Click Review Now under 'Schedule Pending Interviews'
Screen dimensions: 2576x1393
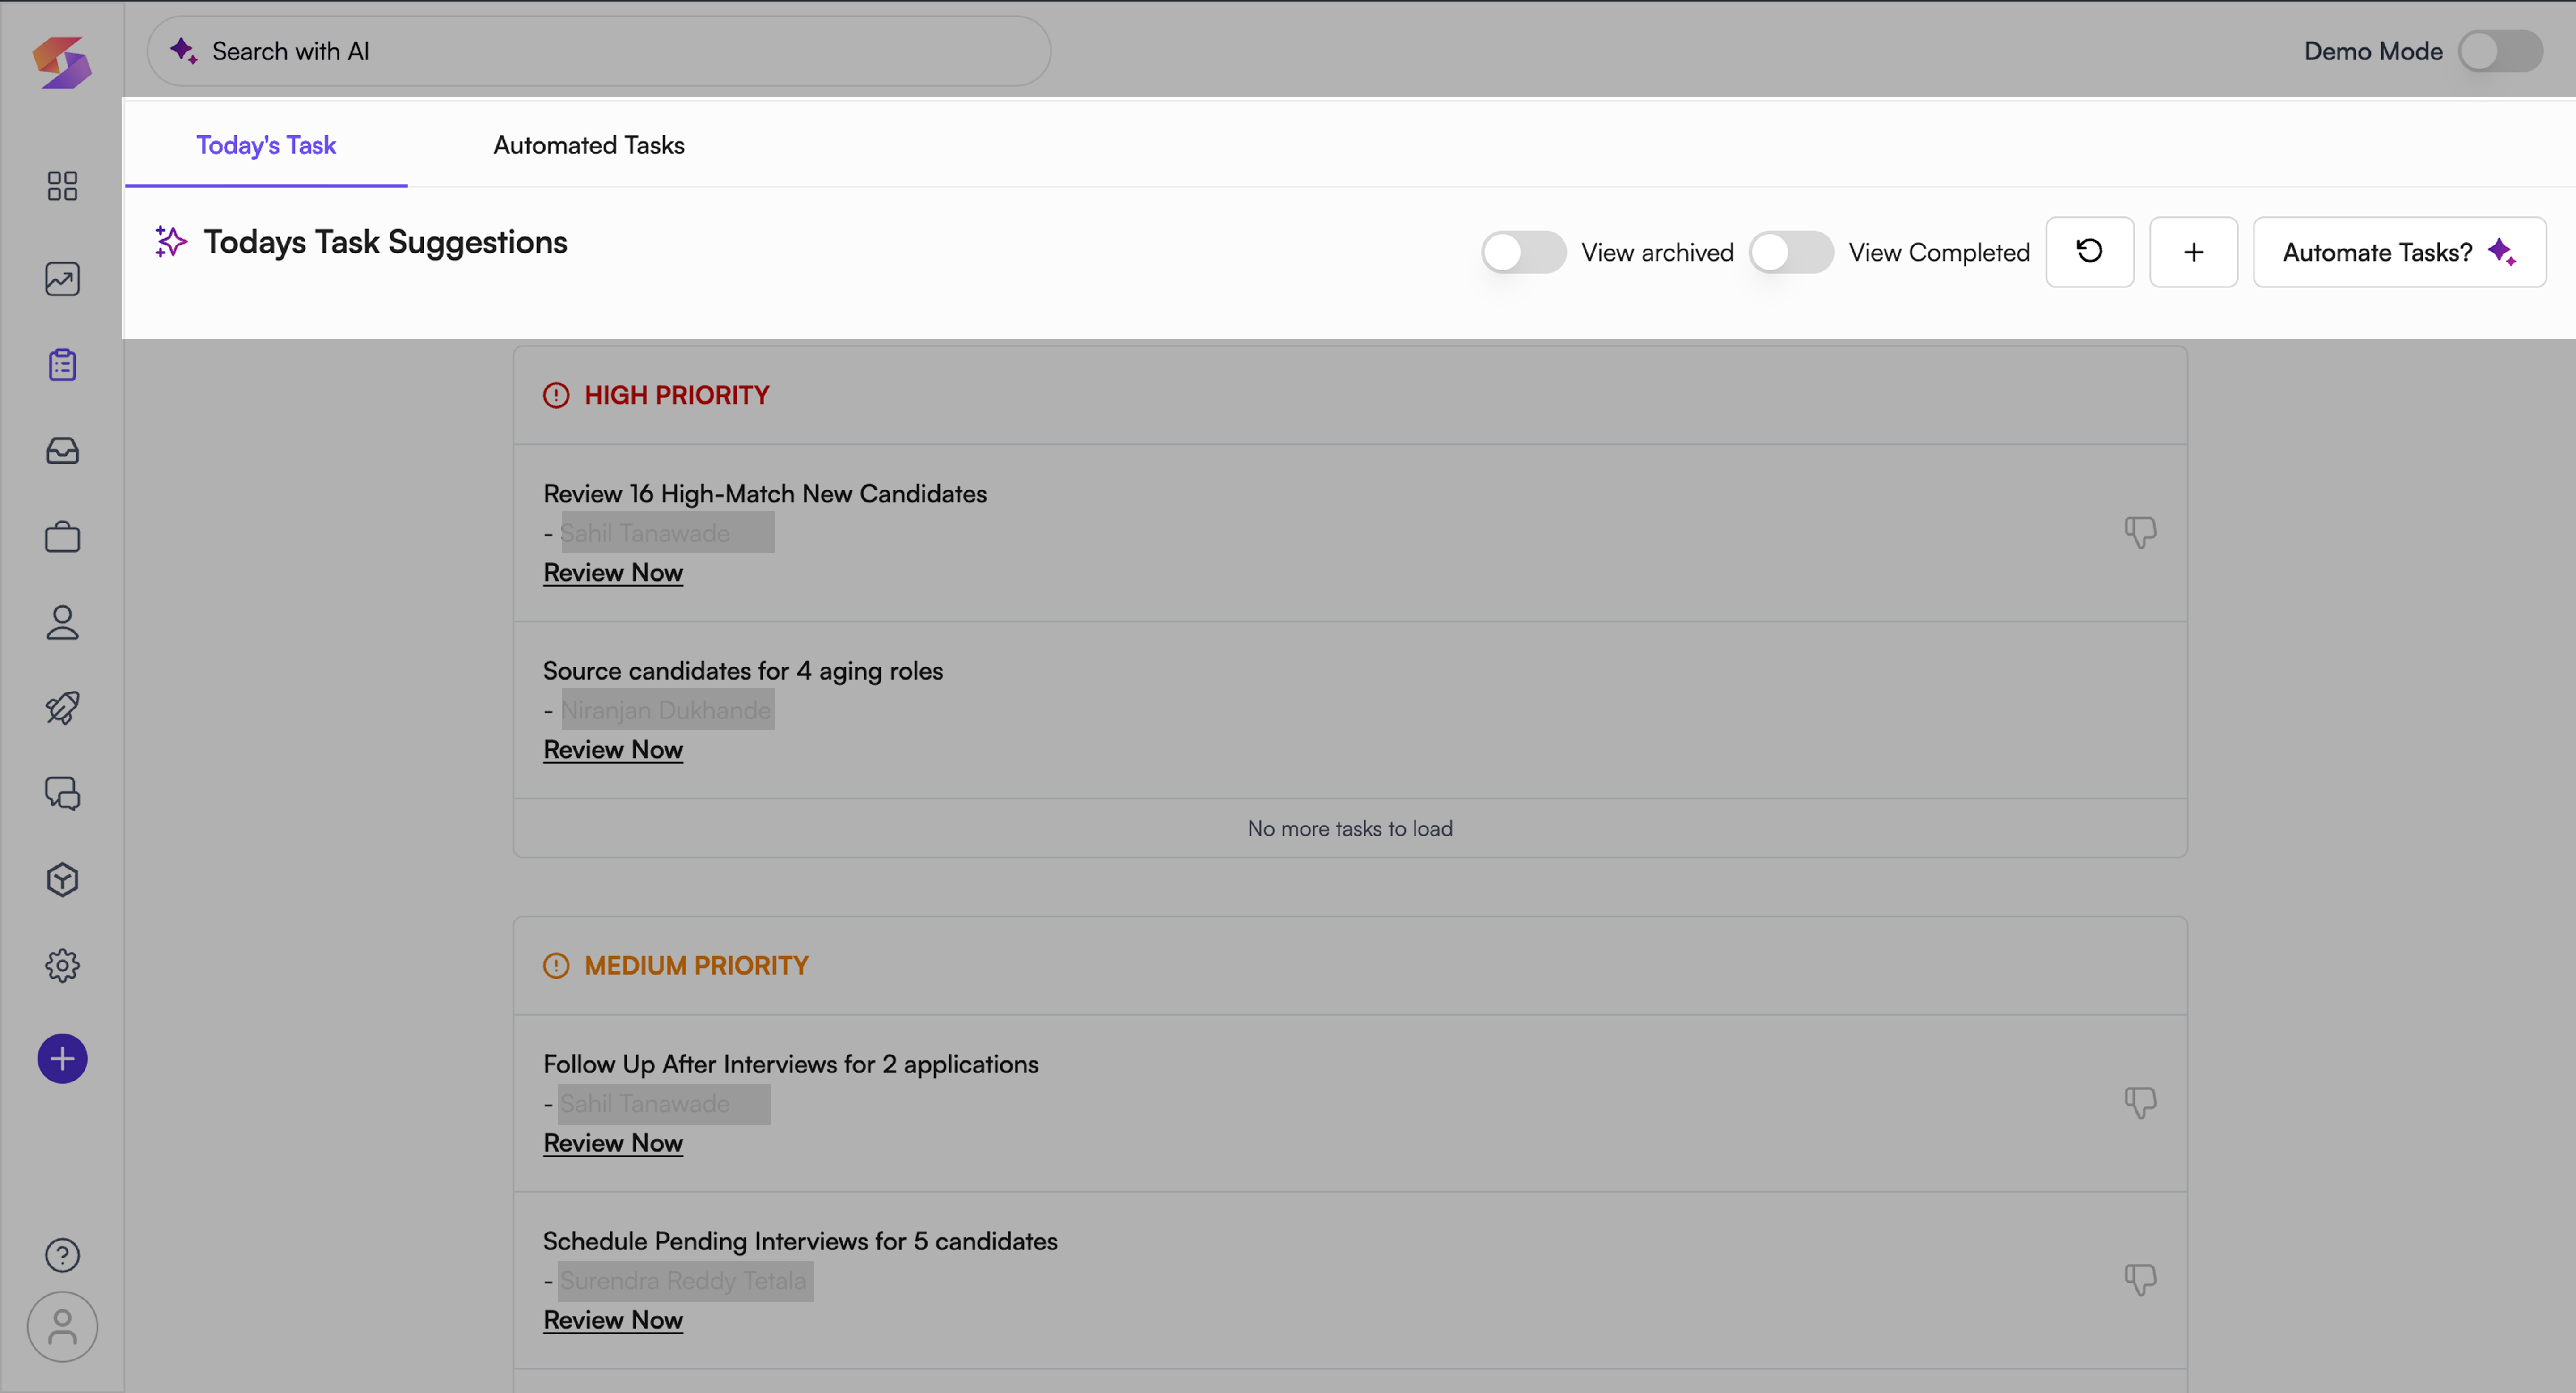tap(613, 1320)
